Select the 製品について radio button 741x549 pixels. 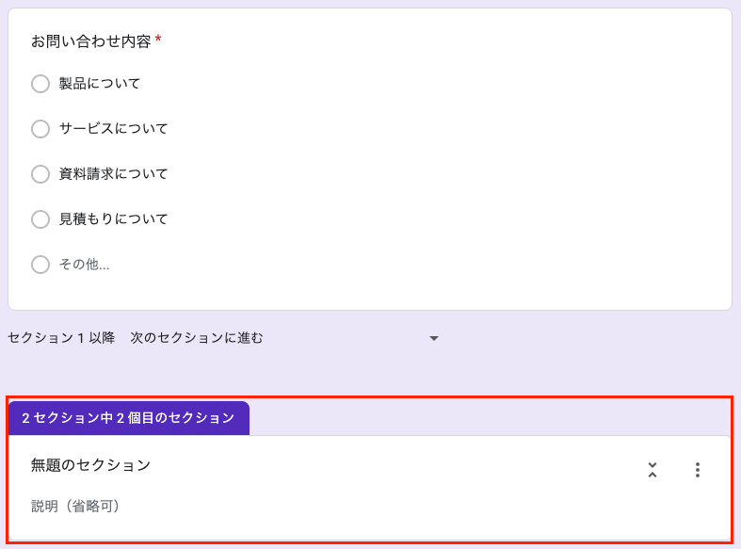pyautogui.click(x=40, y=84)
